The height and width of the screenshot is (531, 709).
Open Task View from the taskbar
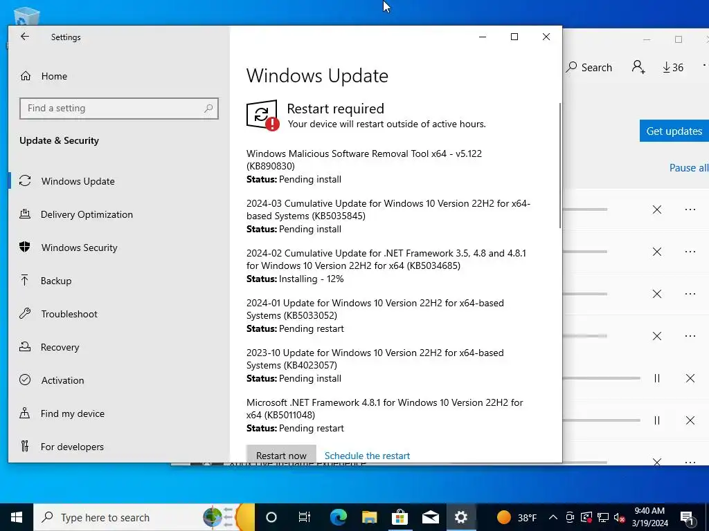point(305,517)
